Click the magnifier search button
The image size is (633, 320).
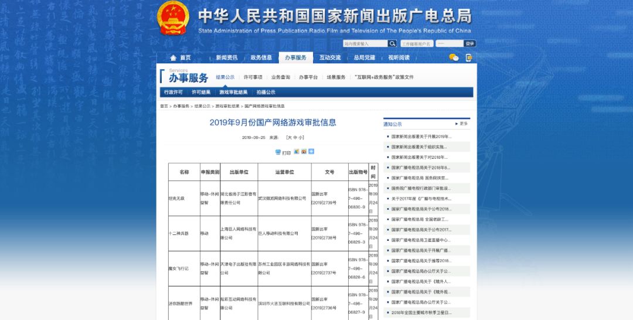[x=392, y=43]
